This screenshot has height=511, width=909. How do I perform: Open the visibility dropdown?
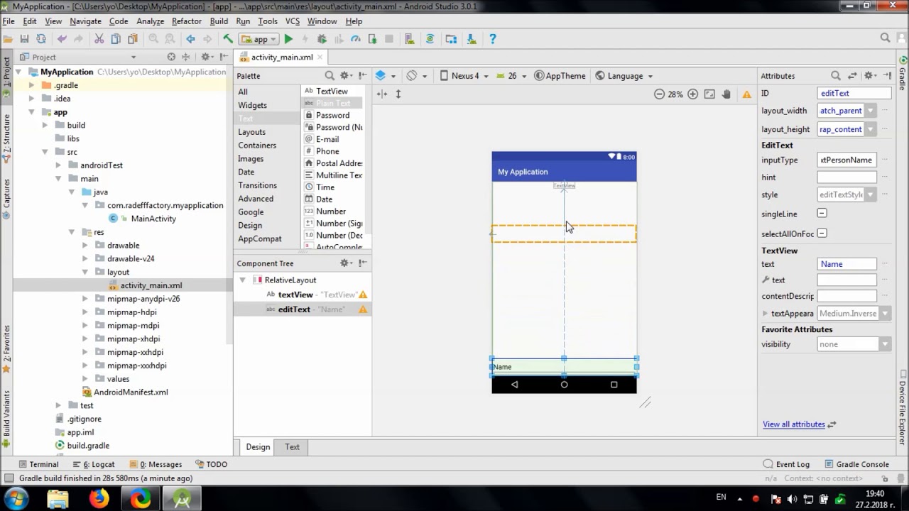point(885,344)
